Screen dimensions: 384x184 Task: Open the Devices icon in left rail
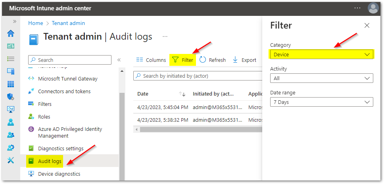coord(11,71)
